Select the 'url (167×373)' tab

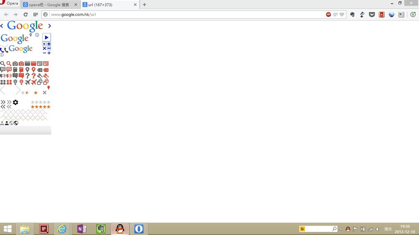pos(110,5)
